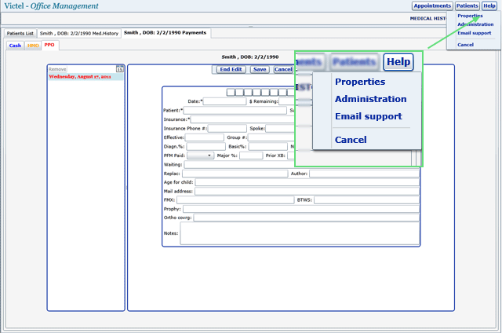Click into the Author field
The height and width of the screenshot is (333, 502).
click(x=364, y=174)
